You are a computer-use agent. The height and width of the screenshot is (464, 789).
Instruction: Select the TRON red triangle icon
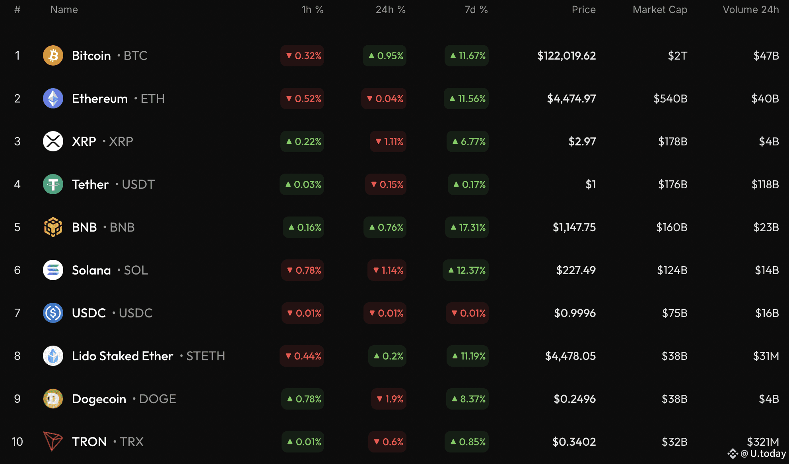pos(53,441)
